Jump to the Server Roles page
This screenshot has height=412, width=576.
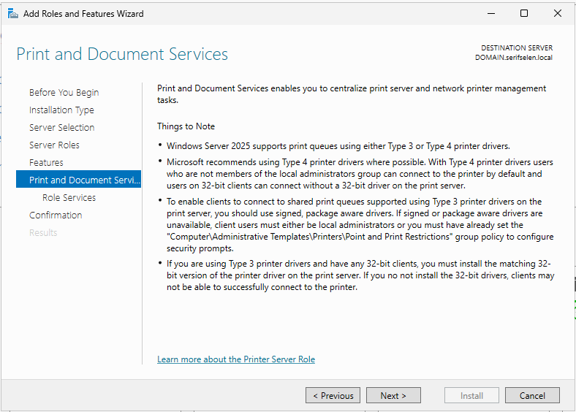point(54,145)
